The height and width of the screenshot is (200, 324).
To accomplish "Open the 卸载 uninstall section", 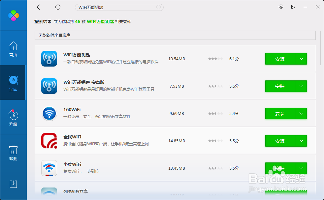I will (x=13, y=153).
